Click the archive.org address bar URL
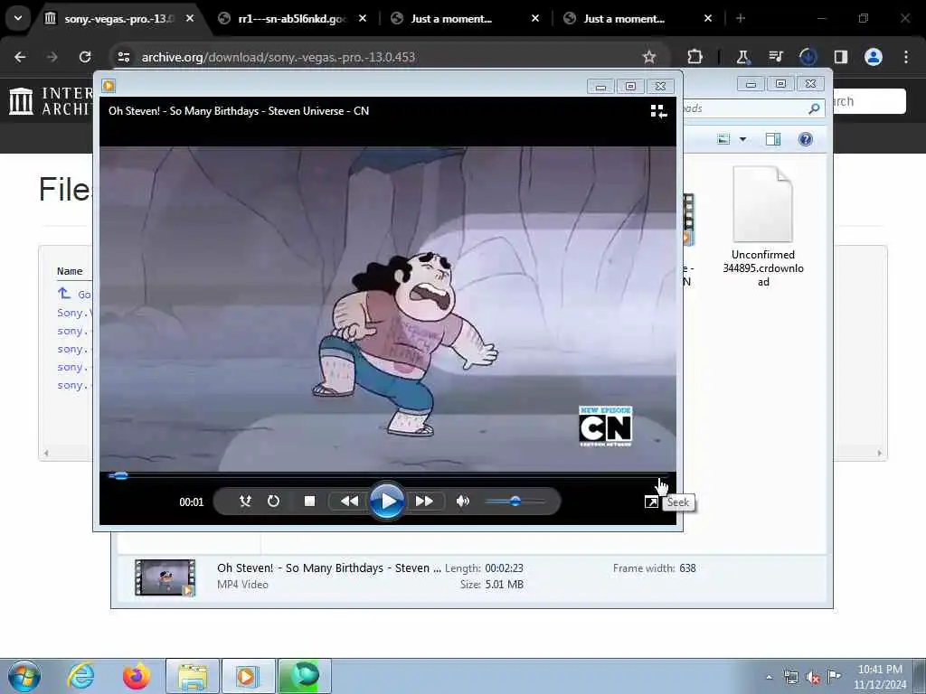Viewport: 926px width, 694px height. 279,57
